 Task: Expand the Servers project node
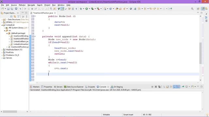[x=2, y=58]
